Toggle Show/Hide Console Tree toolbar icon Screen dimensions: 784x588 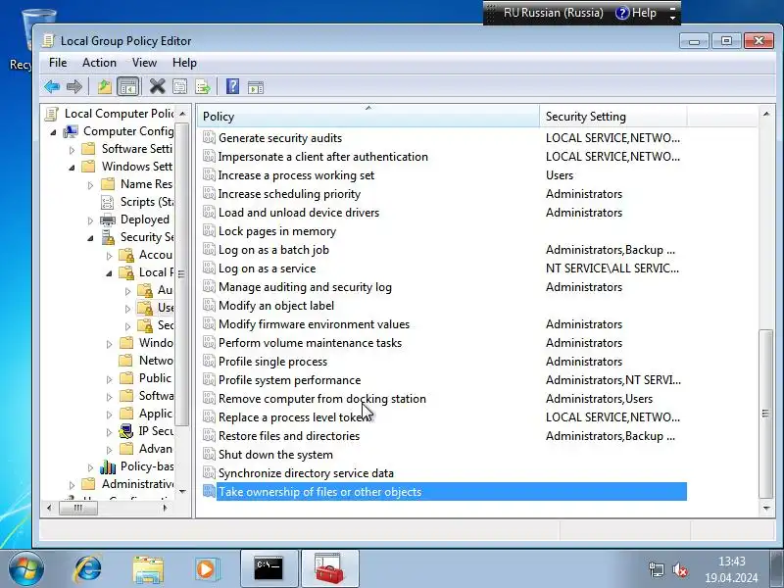128,87
